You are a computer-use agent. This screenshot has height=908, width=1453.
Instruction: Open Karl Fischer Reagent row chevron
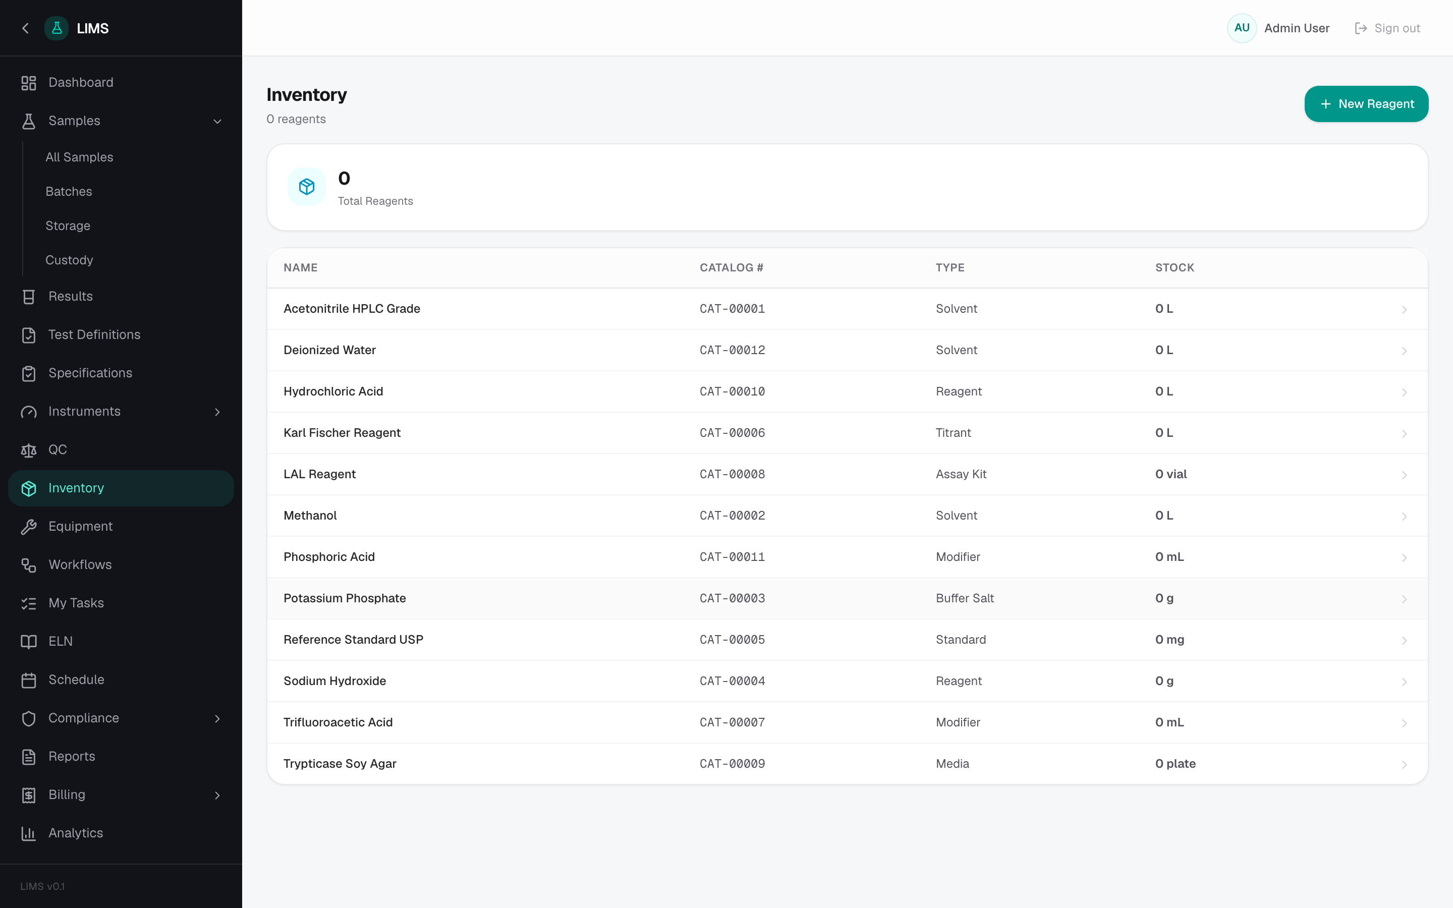click(1404, 434)
